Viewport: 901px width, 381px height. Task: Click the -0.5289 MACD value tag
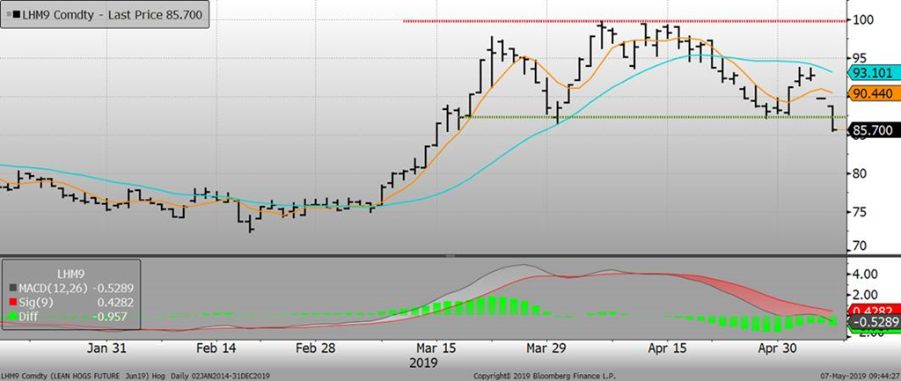(x=870, y=322)
